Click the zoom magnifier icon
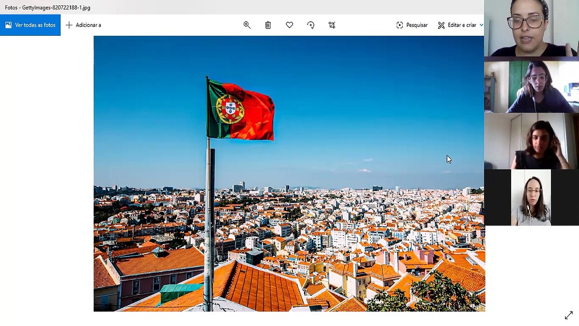579x326 pixels. (247, 25)
